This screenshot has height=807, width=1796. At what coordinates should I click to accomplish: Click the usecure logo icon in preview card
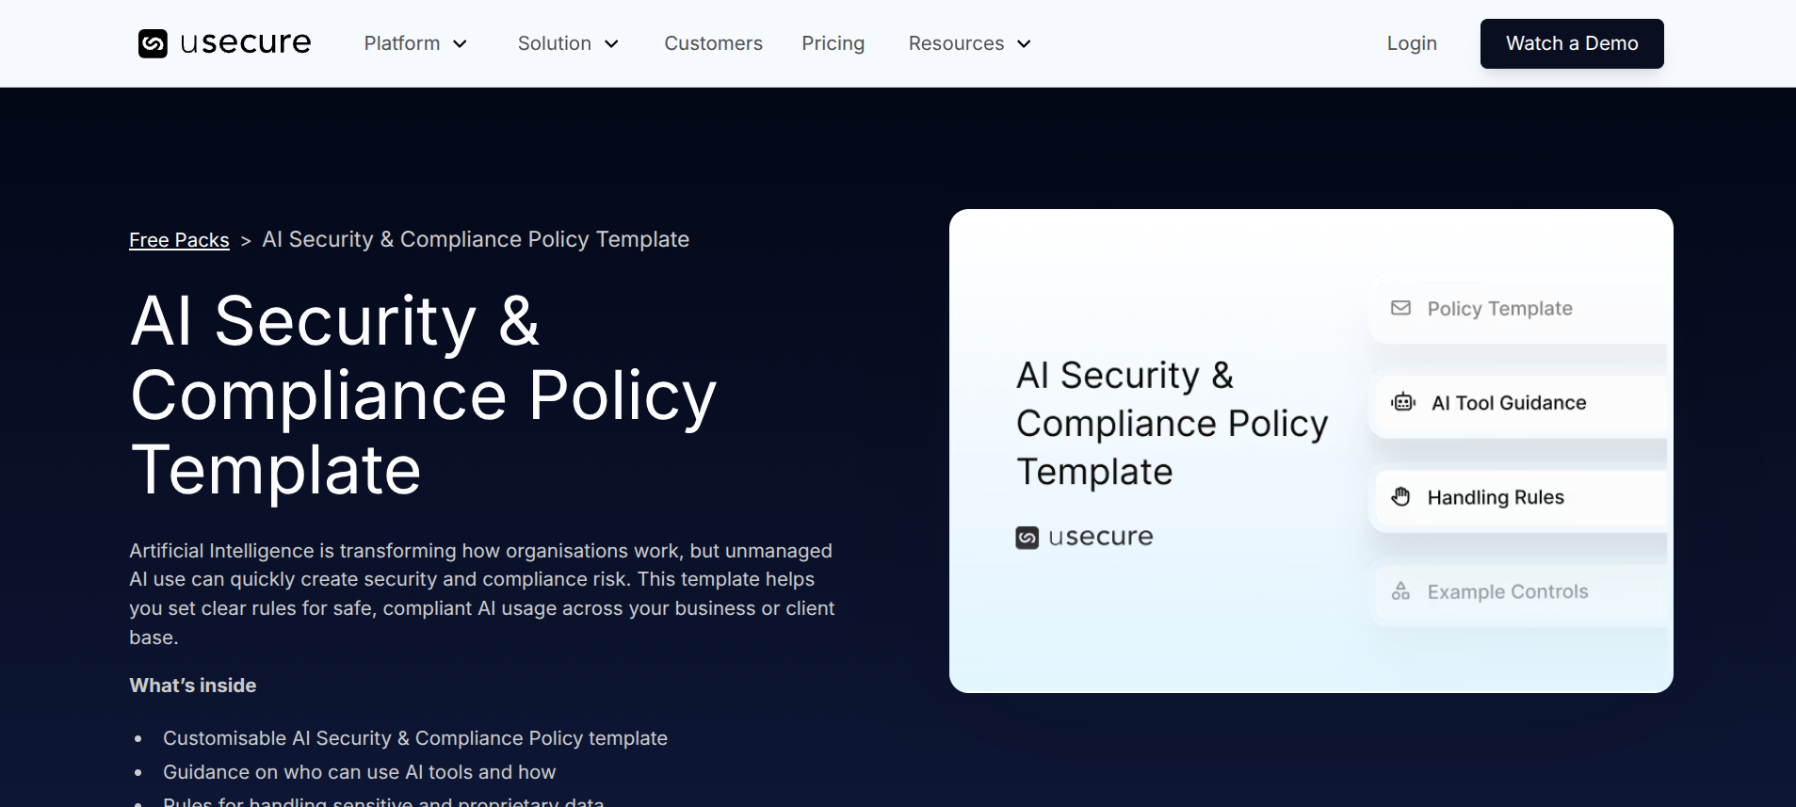(x=1027, y=537)
